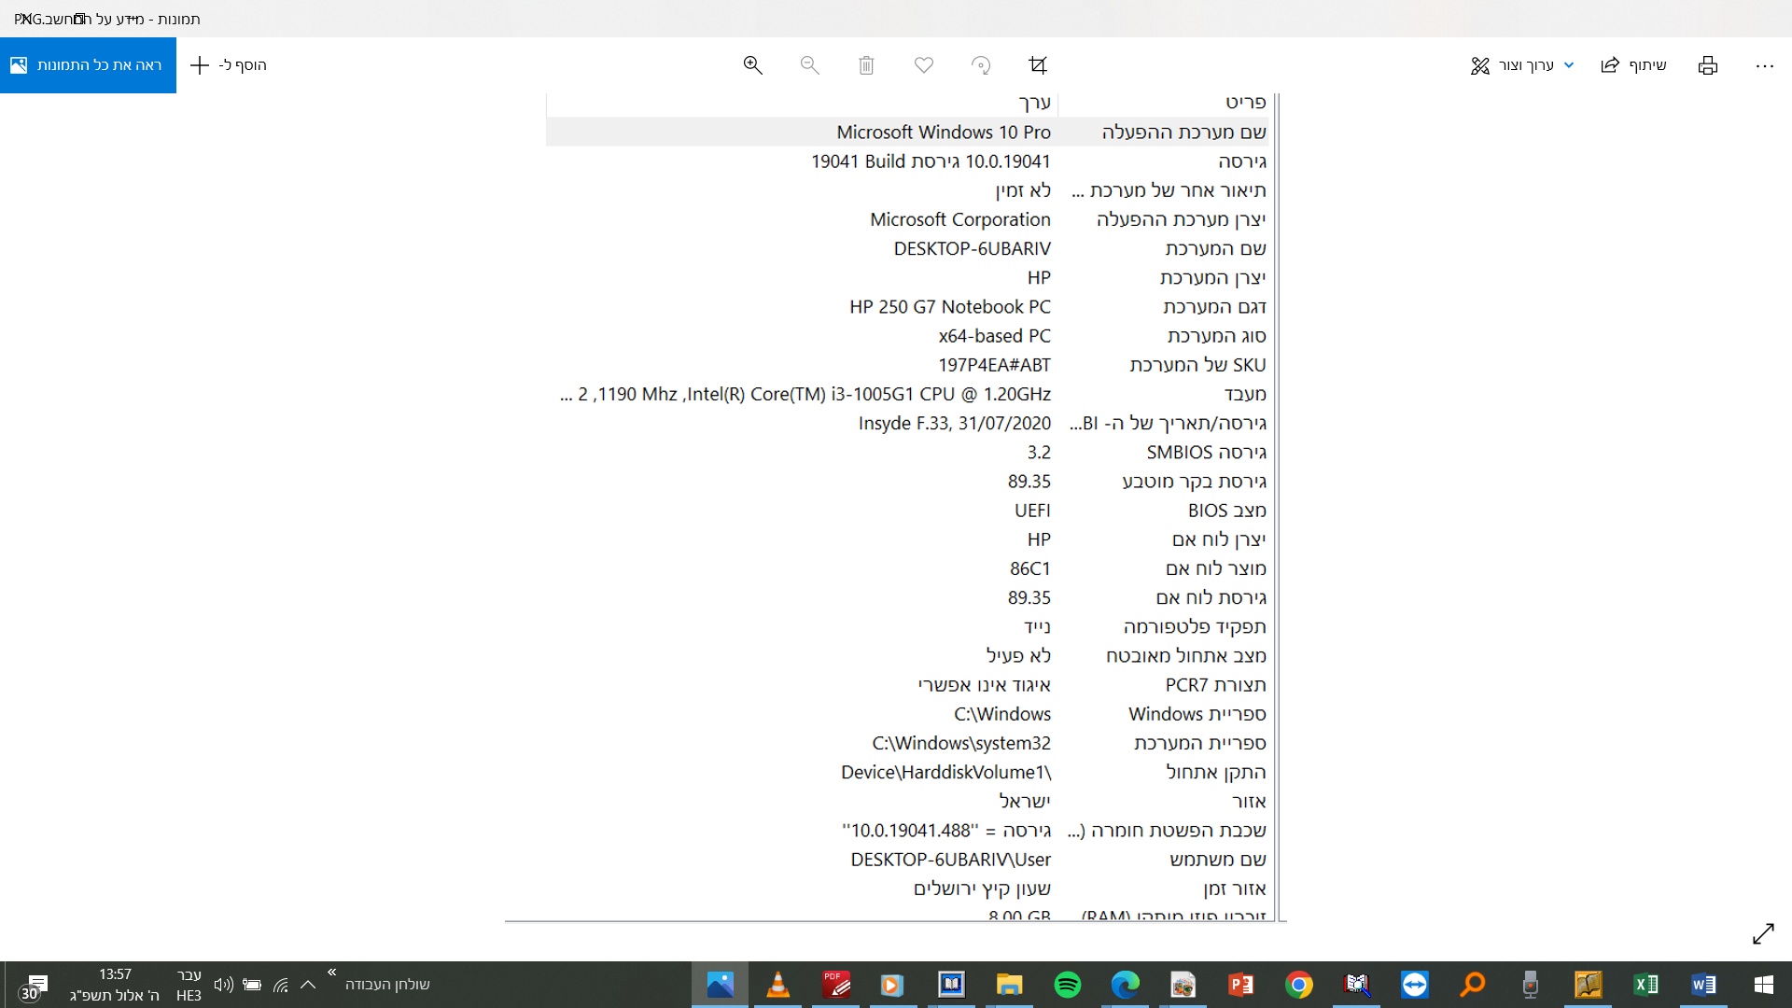The image size is (1792, 1008).
Task: Click the הוסף ל- add to button
Action: (229, 65)
